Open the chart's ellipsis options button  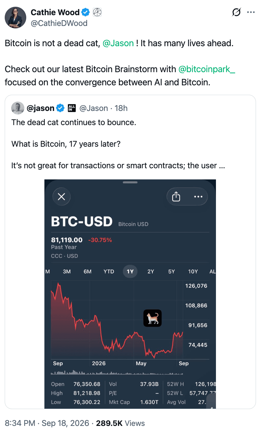click(x=198, y=197)
